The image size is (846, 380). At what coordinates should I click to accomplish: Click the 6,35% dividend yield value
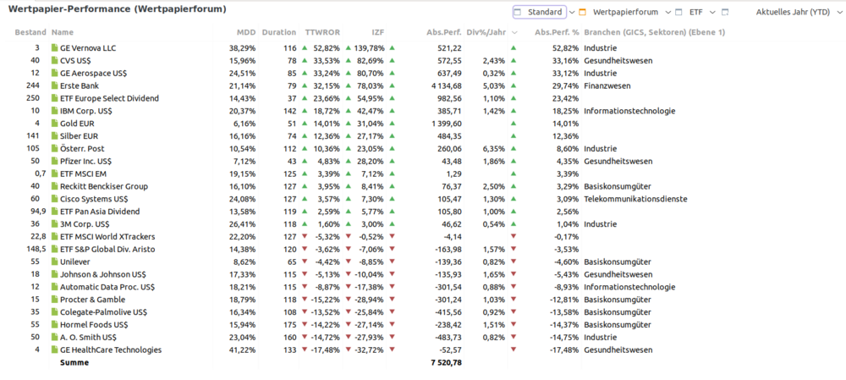[494, 148]
